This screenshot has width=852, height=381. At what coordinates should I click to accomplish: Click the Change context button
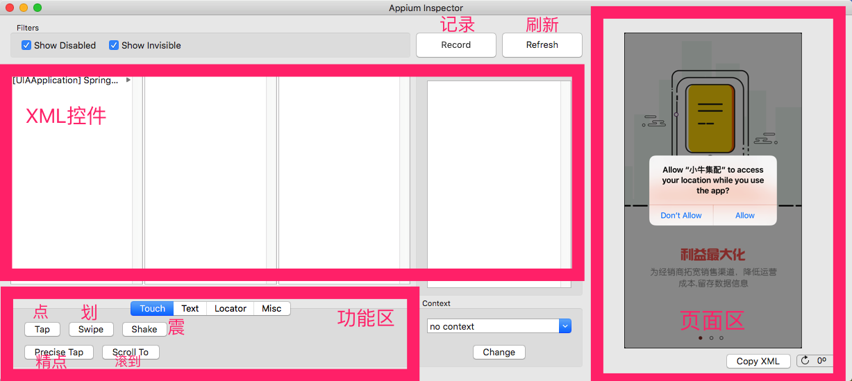(x=499, y=353)
